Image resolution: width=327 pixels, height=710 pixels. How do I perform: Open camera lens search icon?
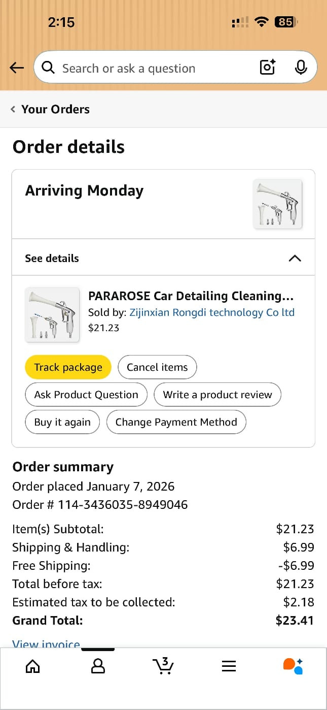(x=267, y=67)
